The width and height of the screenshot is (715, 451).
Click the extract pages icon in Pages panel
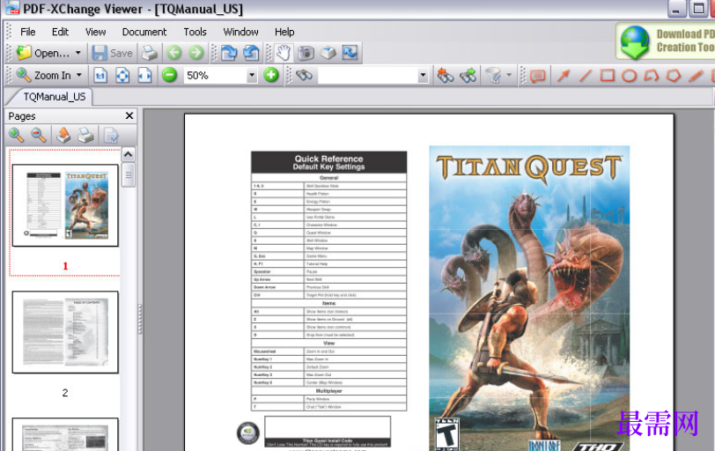(x=63, y=135)
